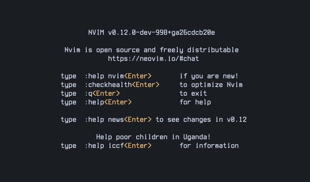Click the 'Help poor children in Uganda!' line
This screenshot has height=182, width=310.
tap(154, 137)
